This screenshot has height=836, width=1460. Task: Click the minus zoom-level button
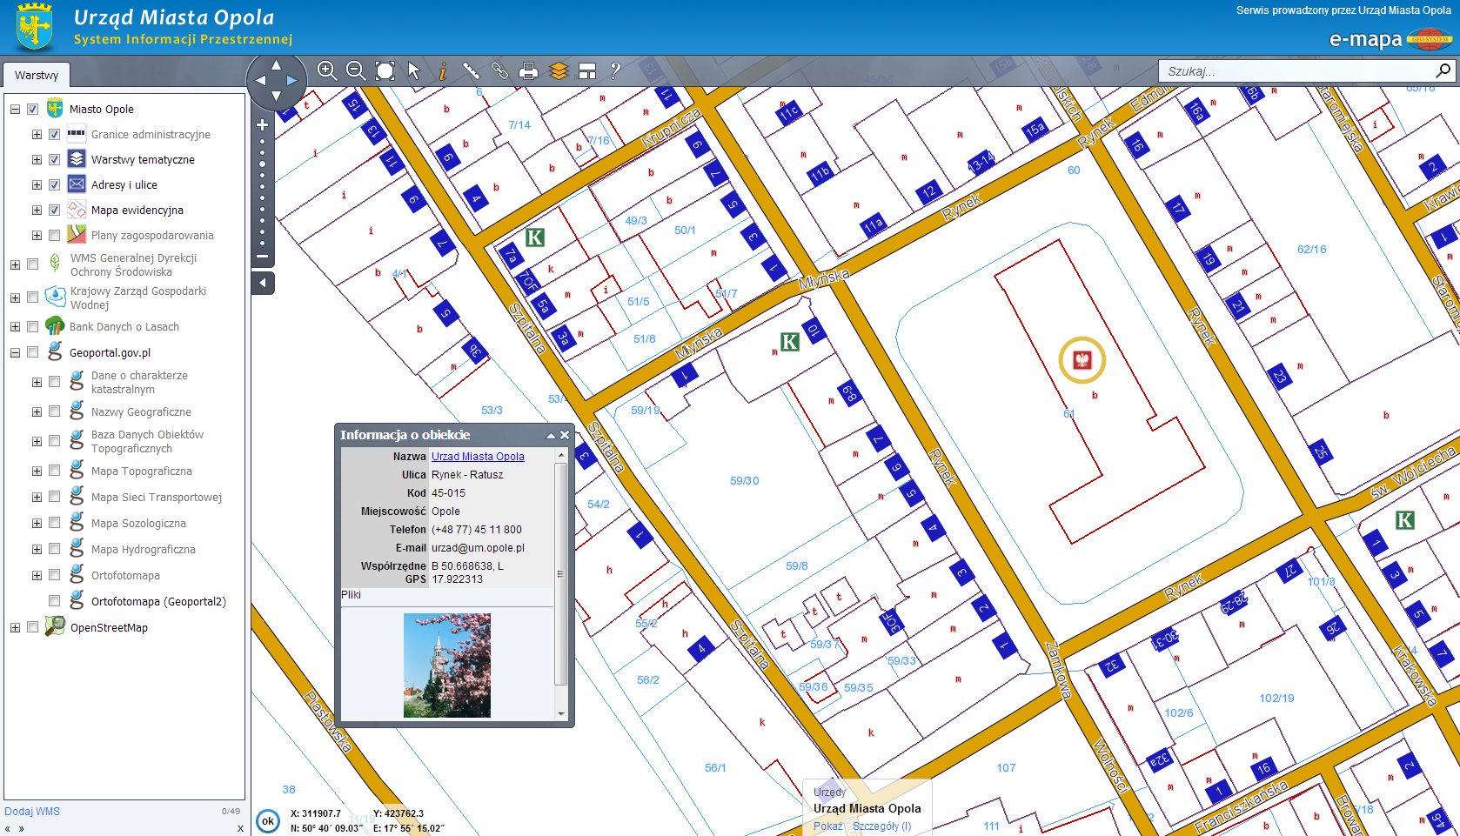[262, 257]
